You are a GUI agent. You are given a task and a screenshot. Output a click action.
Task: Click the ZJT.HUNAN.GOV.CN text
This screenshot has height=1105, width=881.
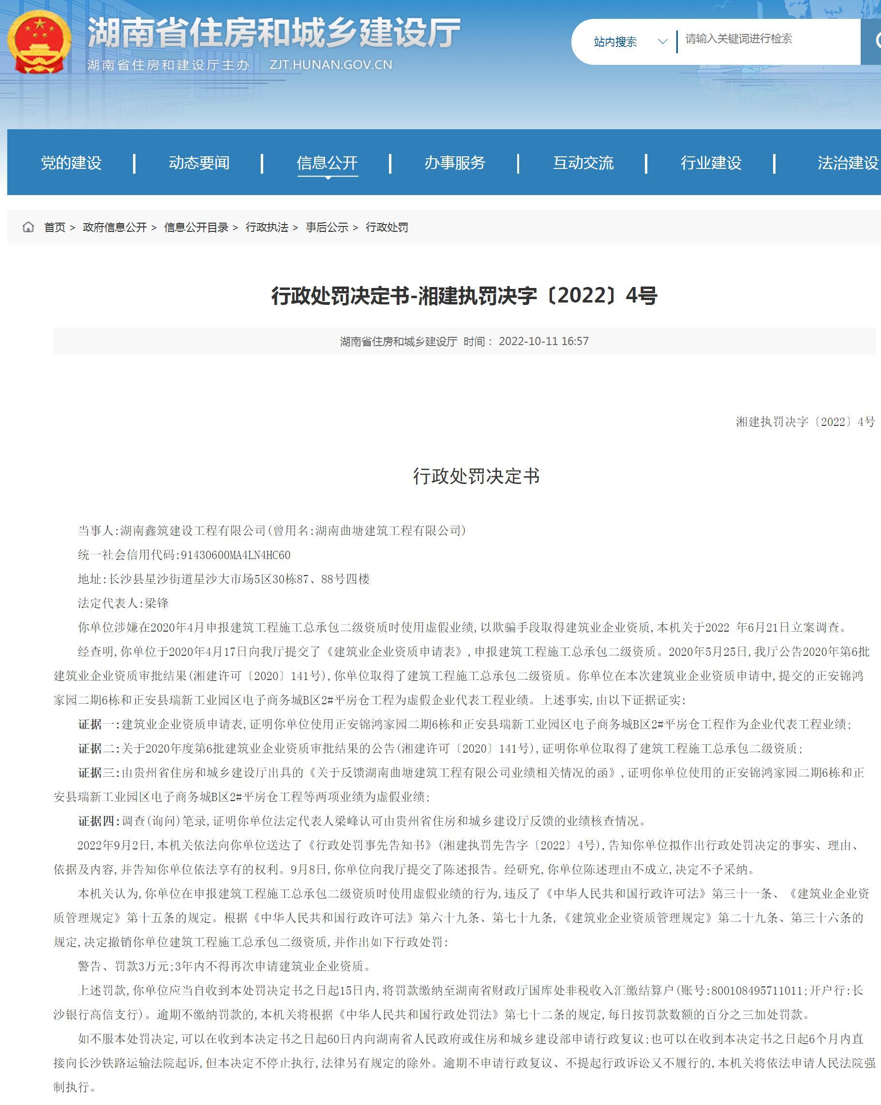(x=331, y=65)
